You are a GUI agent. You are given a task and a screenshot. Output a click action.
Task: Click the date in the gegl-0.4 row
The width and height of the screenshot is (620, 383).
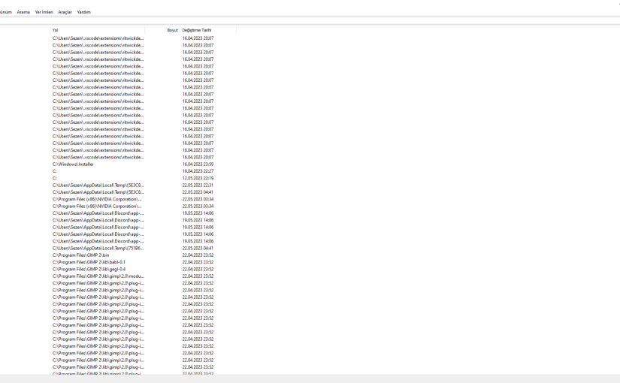(198, 269)
